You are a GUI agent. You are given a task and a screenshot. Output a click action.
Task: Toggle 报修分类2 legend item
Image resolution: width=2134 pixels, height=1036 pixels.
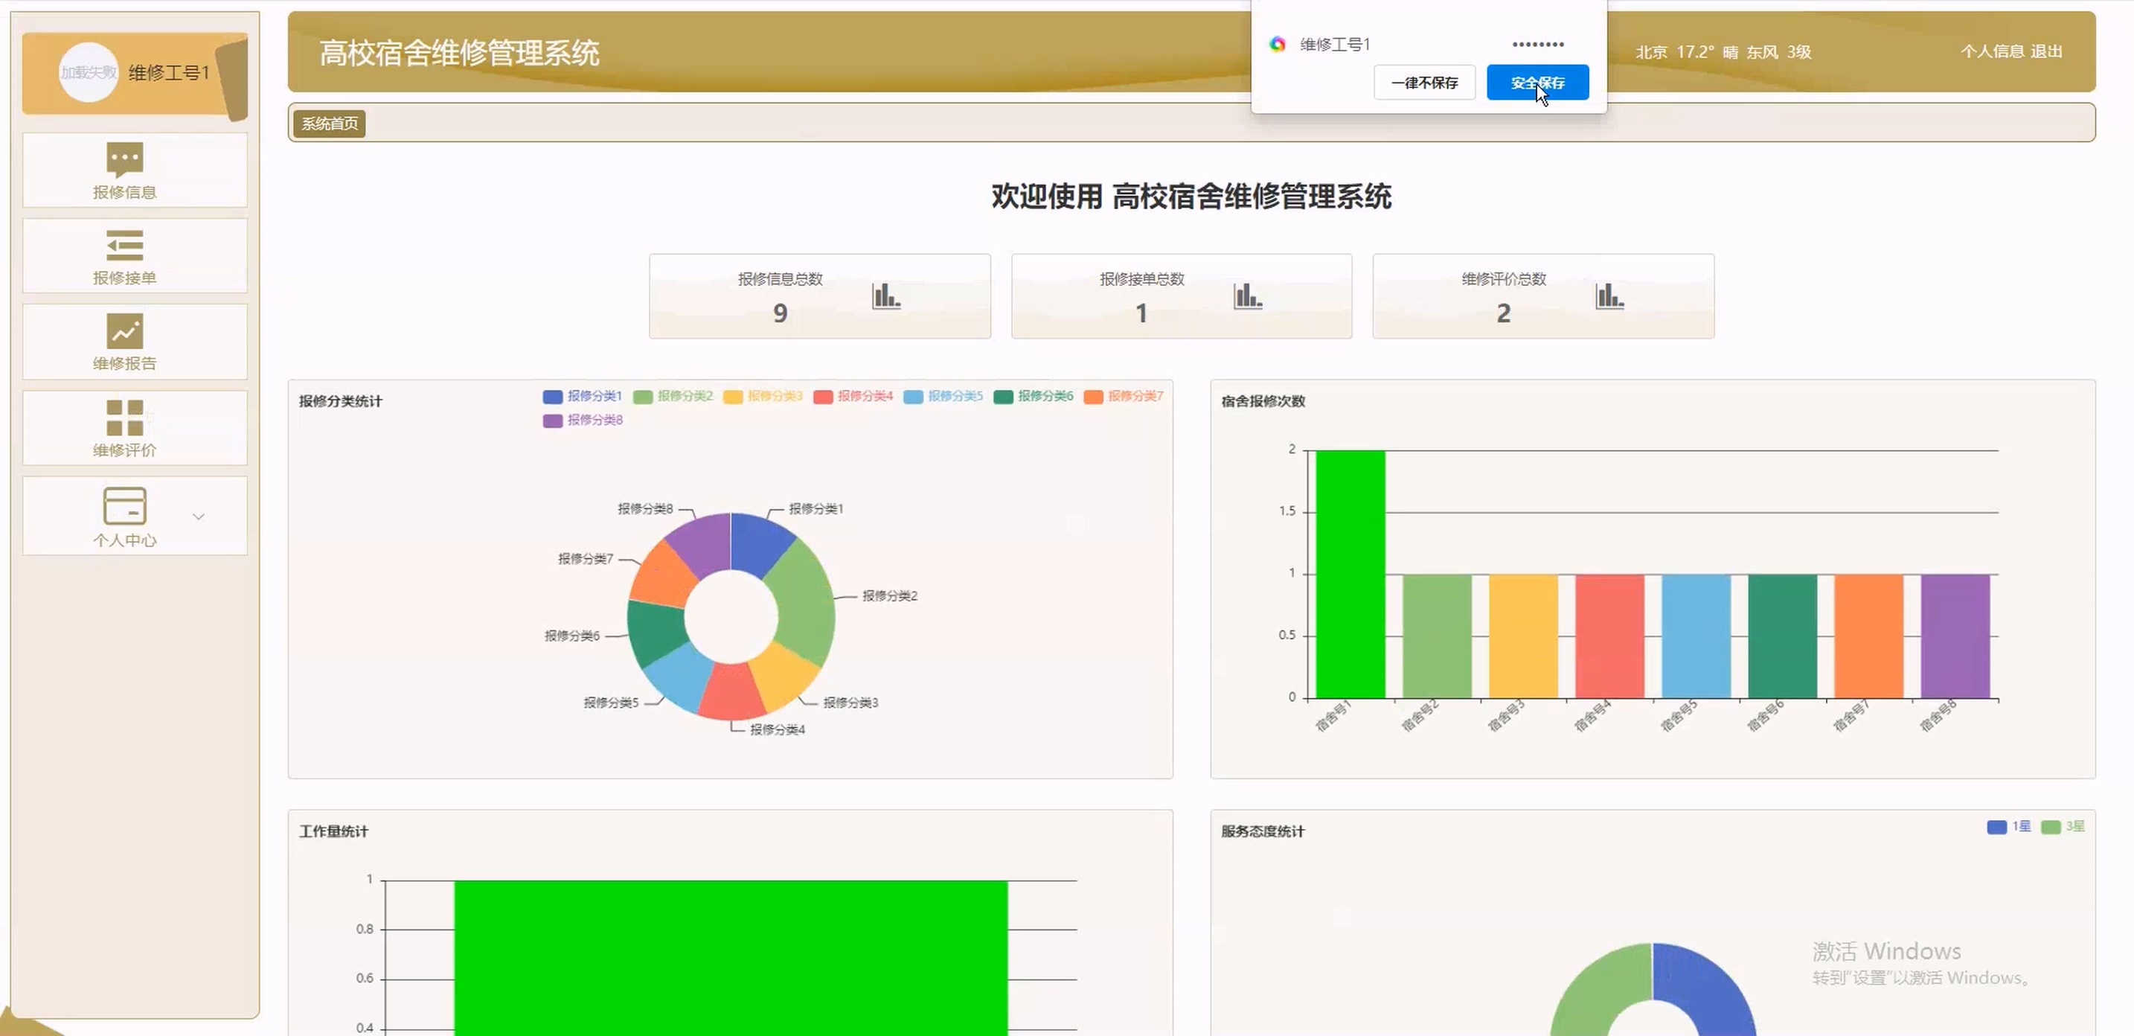673,396
